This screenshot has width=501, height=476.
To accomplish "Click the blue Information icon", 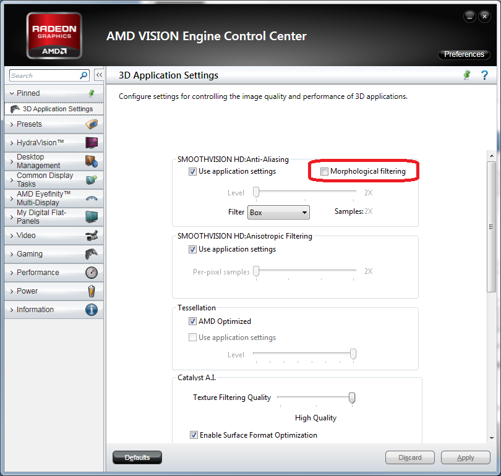I will (92, 310).
